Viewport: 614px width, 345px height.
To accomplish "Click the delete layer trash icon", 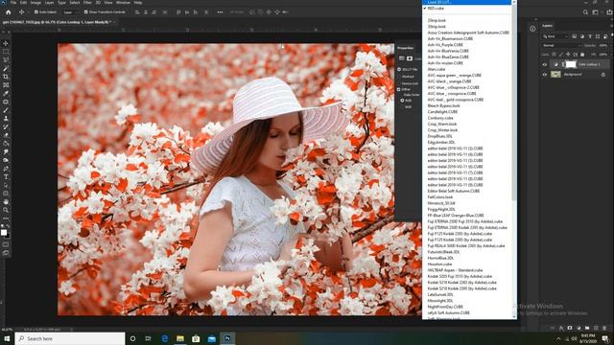I will click(x=604, y=328).
